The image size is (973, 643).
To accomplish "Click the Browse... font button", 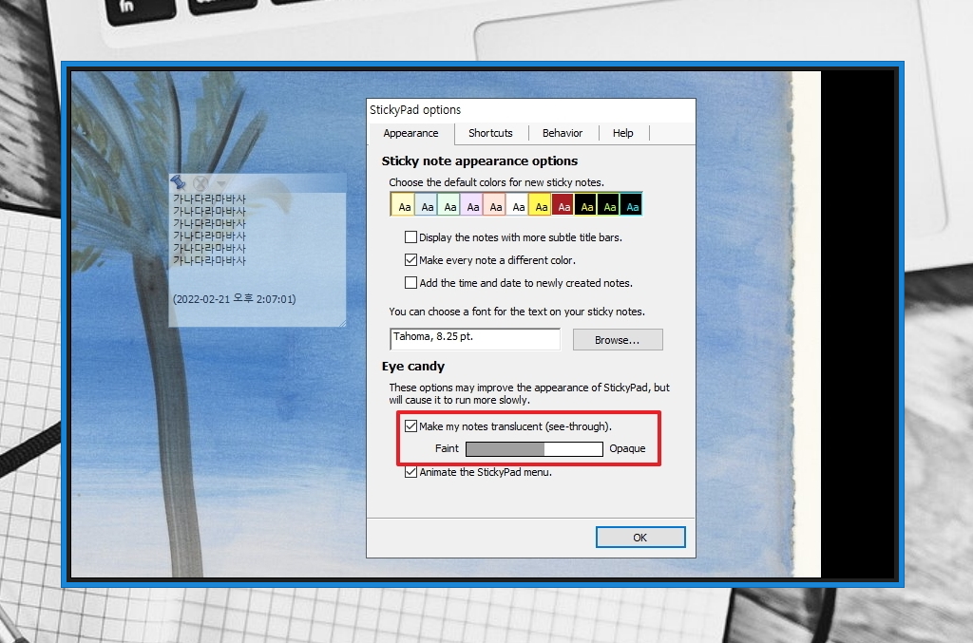I will [618, 340].
